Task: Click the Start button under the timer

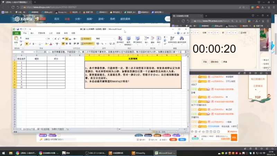Action: [x=205, y=62]
